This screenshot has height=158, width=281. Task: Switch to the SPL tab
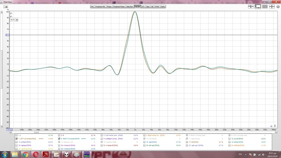pyautogui.click(x=92, y=6)
